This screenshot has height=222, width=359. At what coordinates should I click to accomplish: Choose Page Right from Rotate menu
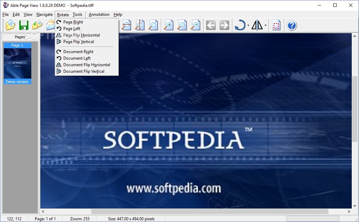(87, 22)
